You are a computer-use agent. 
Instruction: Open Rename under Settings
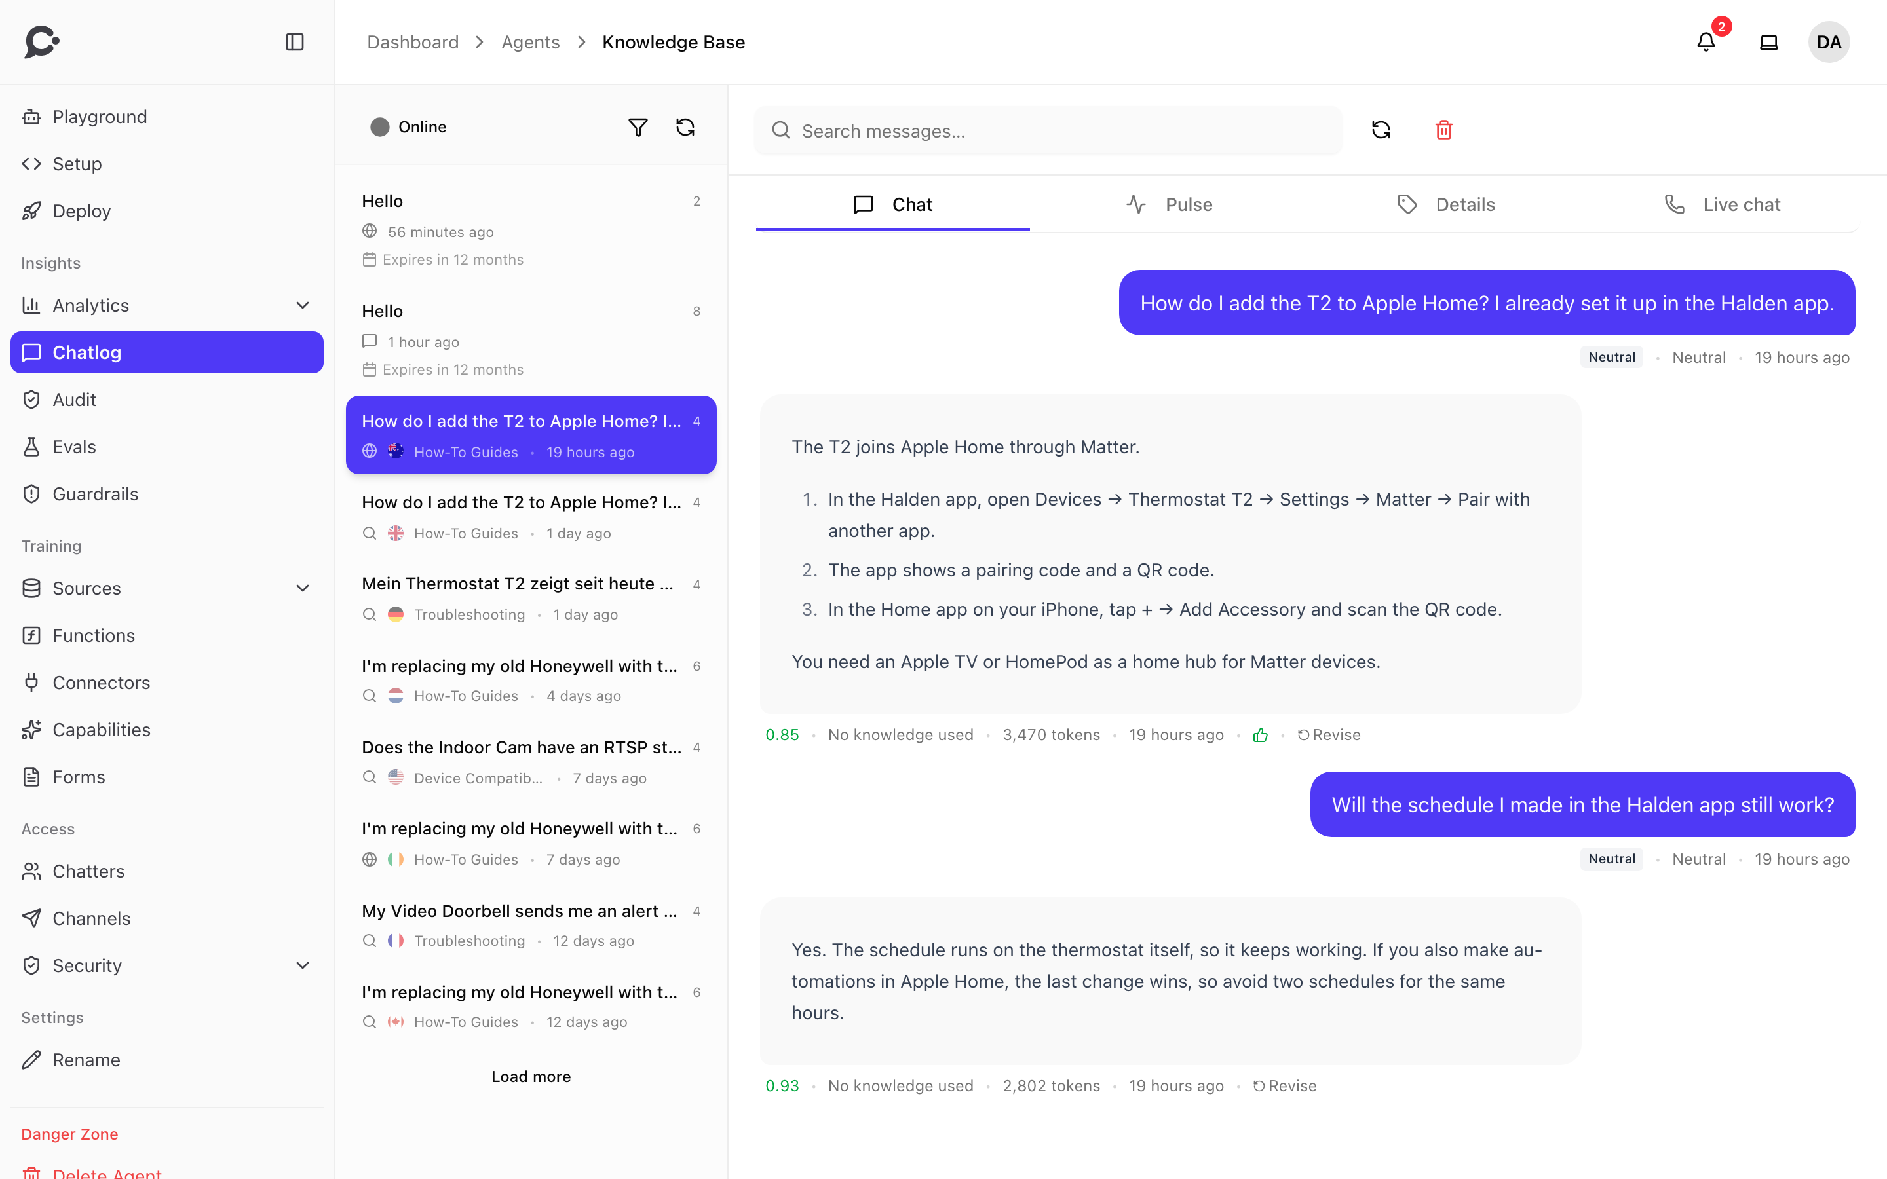(x=167, y=1060)
